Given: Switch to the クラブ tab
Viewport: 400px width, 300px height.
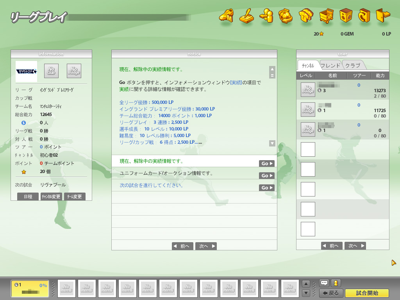Looking at the screenshot, I should (x=353, y=66).
